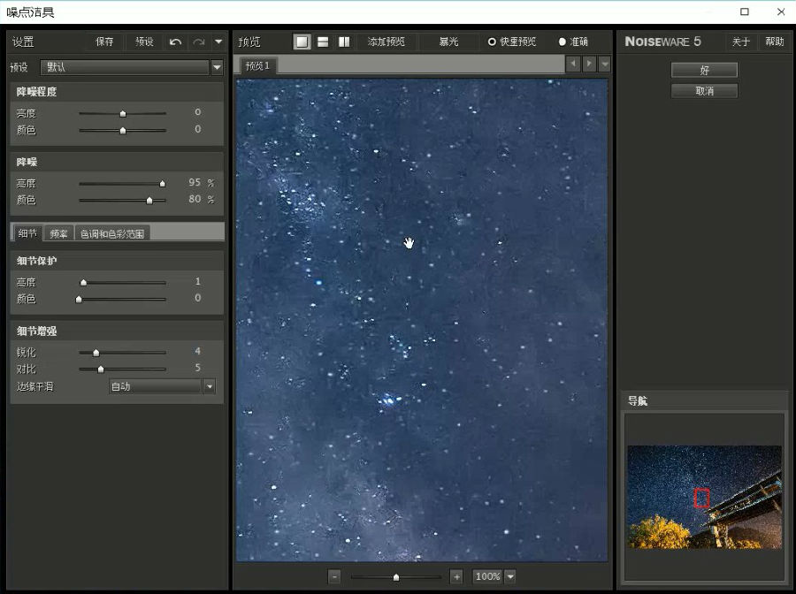Image resolution: width=796 pixels, height=594 pixels.
Task: Click the zoom in plus icon
Action: tap(456, 576)
